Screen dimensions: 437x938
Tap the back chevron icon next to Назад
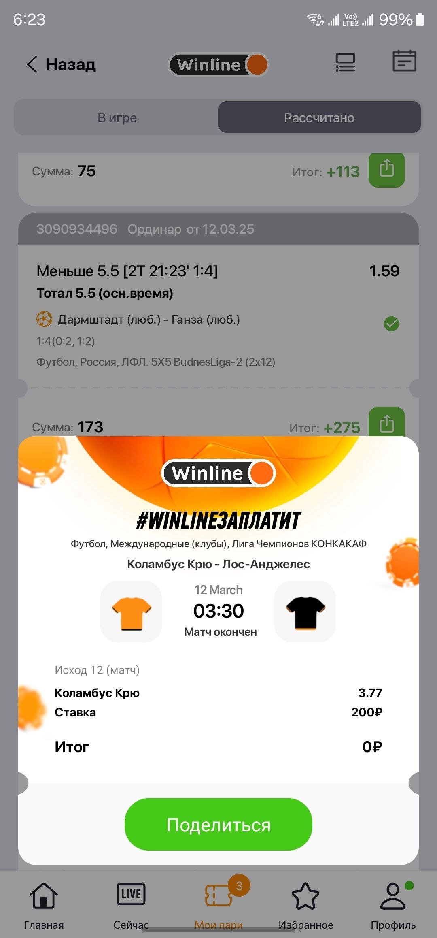[x=32, y=64]
